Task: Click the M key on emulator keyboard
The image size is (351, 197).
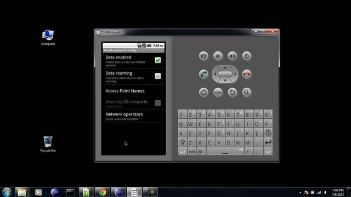Action: pos(249,142)
